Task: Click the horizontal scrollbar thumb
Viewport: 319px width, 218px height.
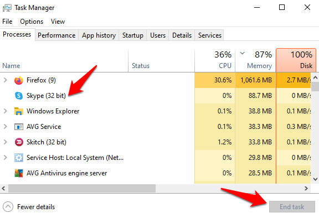Action: 82,188
